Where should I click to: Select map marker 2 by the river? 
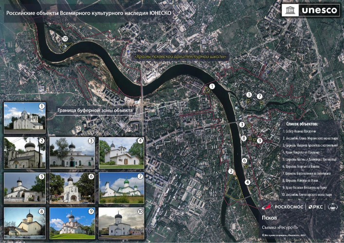point(232,171)
